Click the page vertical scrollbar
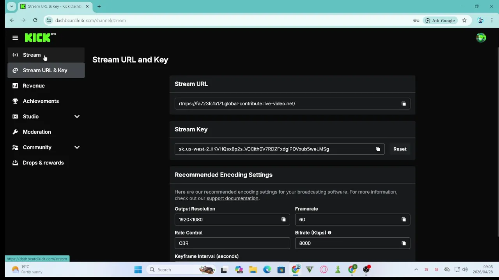 point(497,142)
